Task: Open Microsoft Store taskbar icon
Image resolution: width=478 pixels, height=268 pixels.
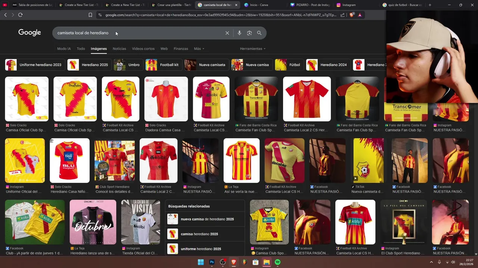Action: (255, 262)
